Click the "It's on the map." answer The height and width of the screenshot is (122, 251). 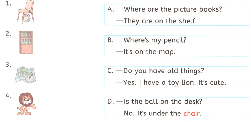tap(149, 52)
